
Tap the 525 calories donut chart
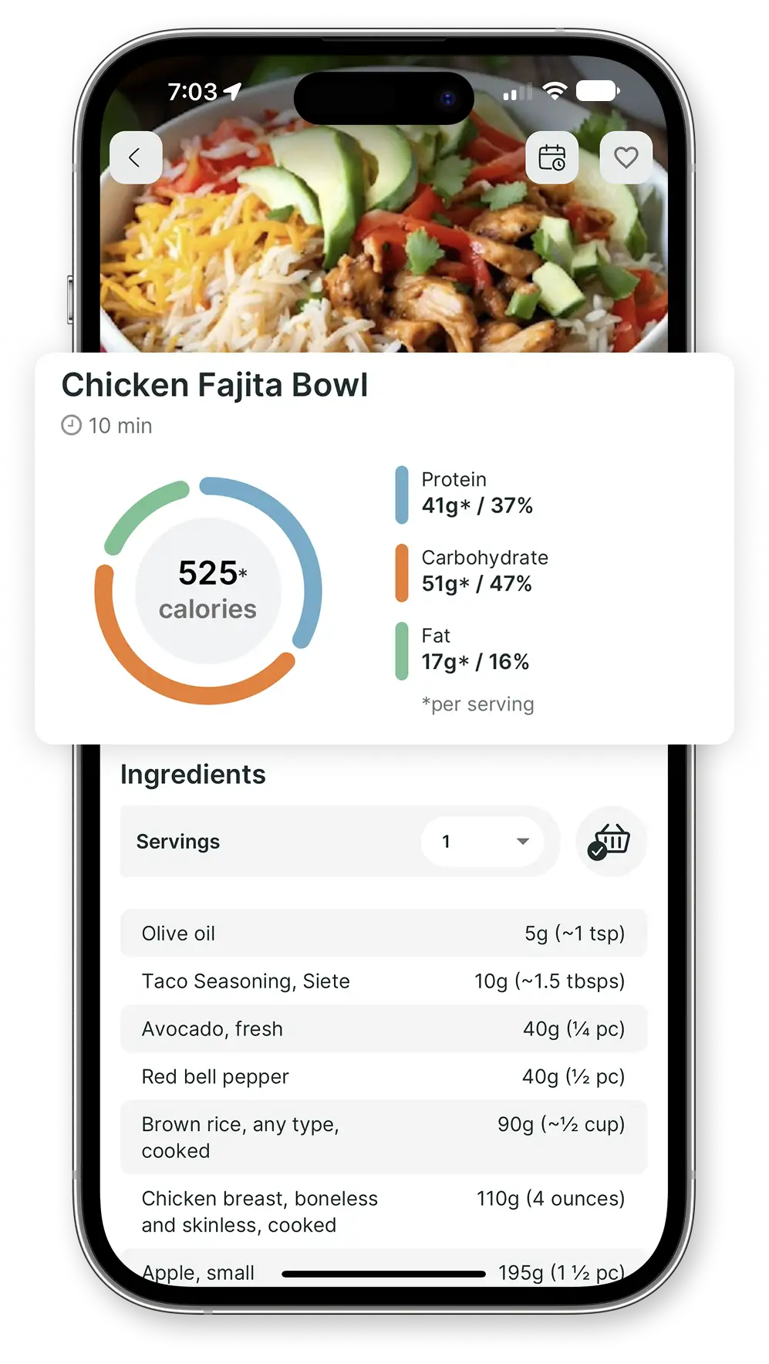pos(208,591)
